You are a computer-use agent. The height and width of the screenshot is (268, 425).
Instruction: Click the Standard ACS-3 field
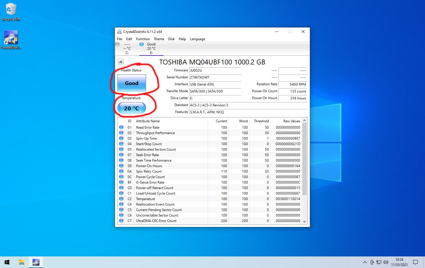(x=248, y=105)
